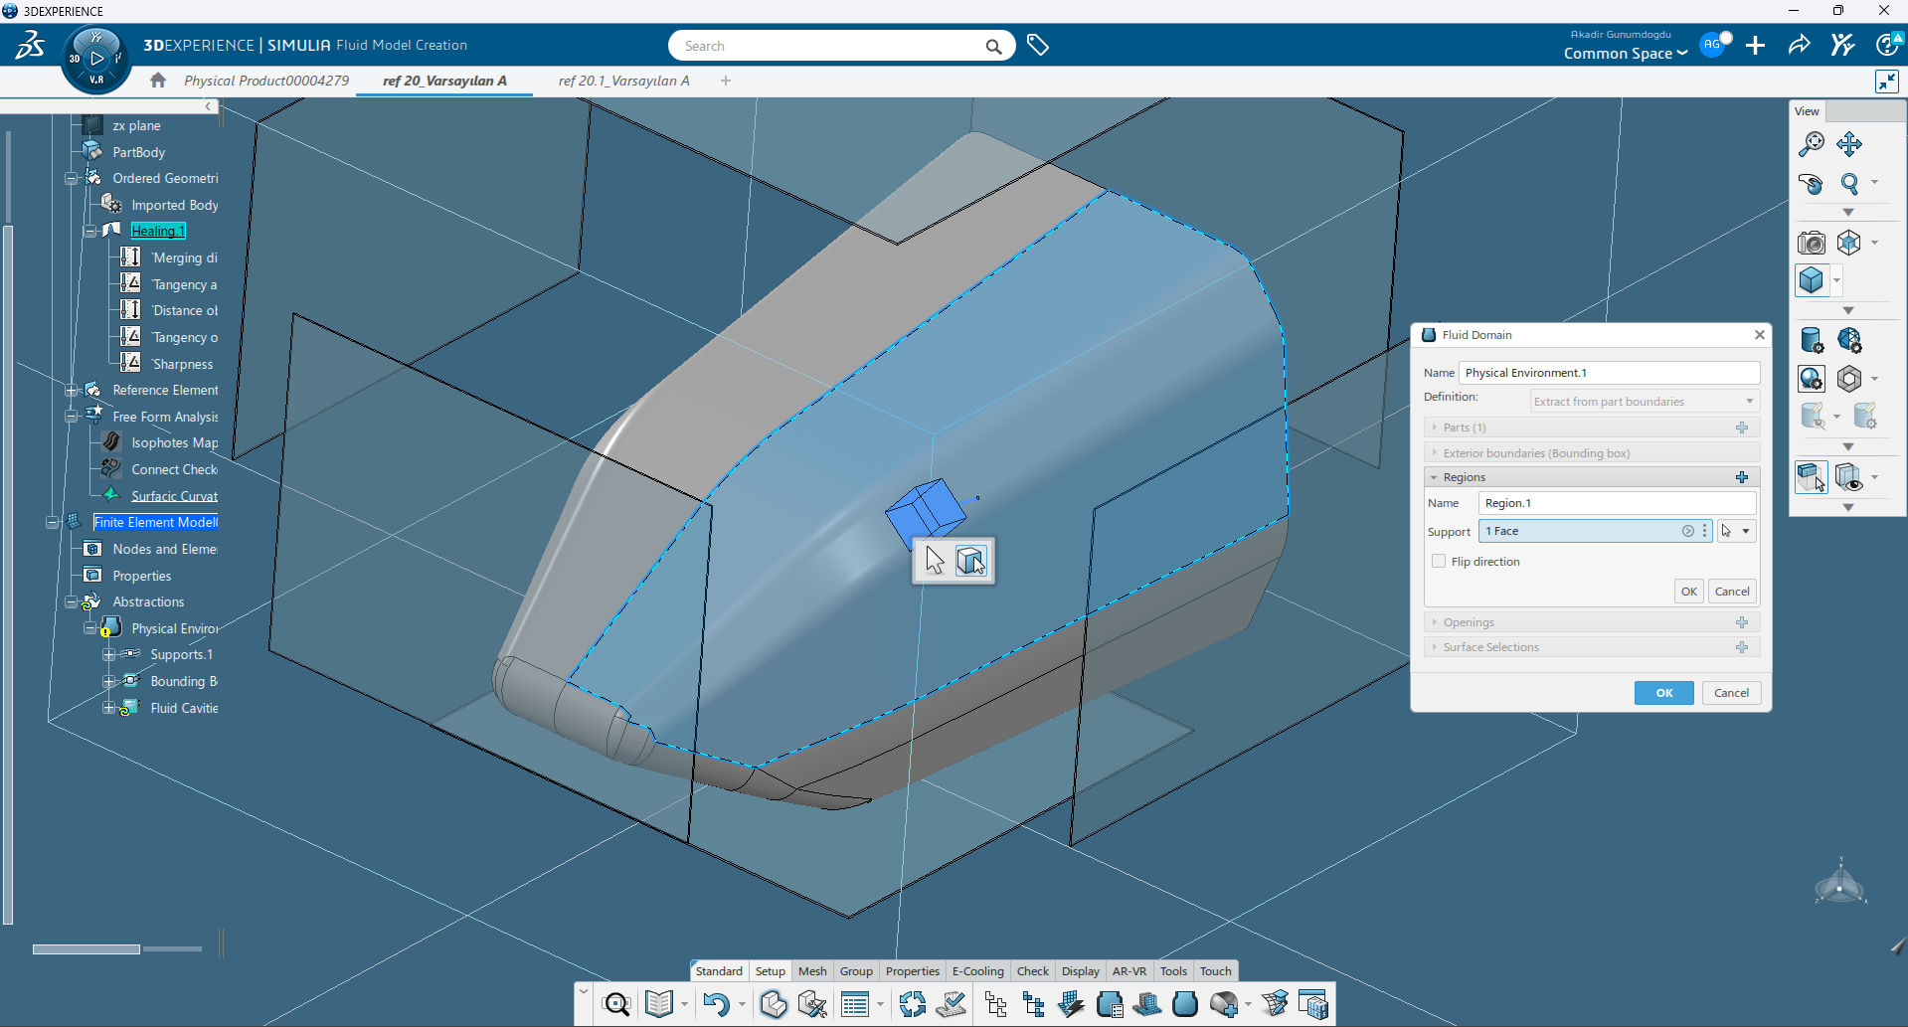
Task: Open the wireframe cube view orientation icon
Action: pyautogui.click(x=1849, y=243)
